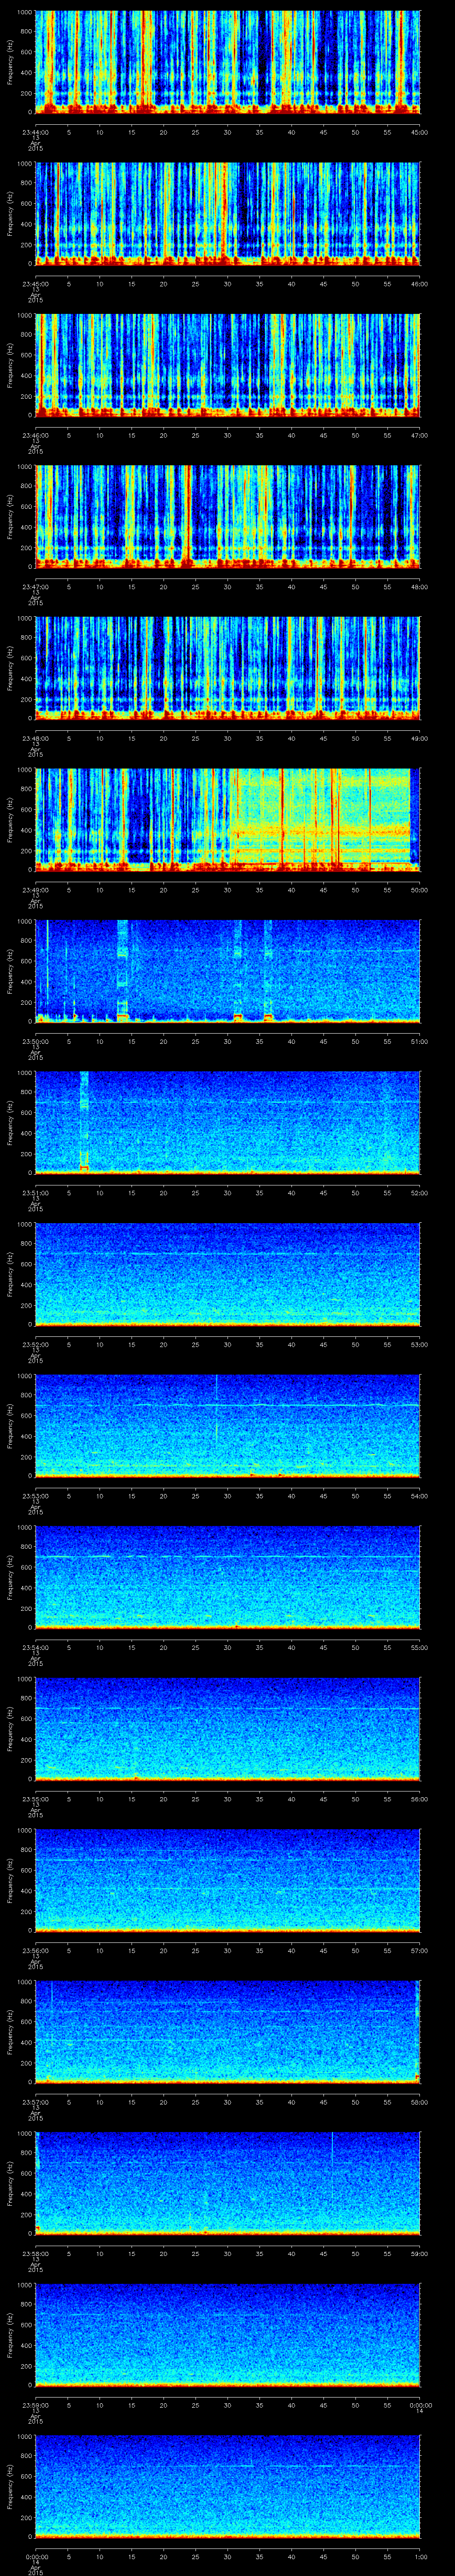The height and width of the screenshot is (2576, 455).
Task: Click the '45:00' end label right of 23:44 panel
Action: 420,132
